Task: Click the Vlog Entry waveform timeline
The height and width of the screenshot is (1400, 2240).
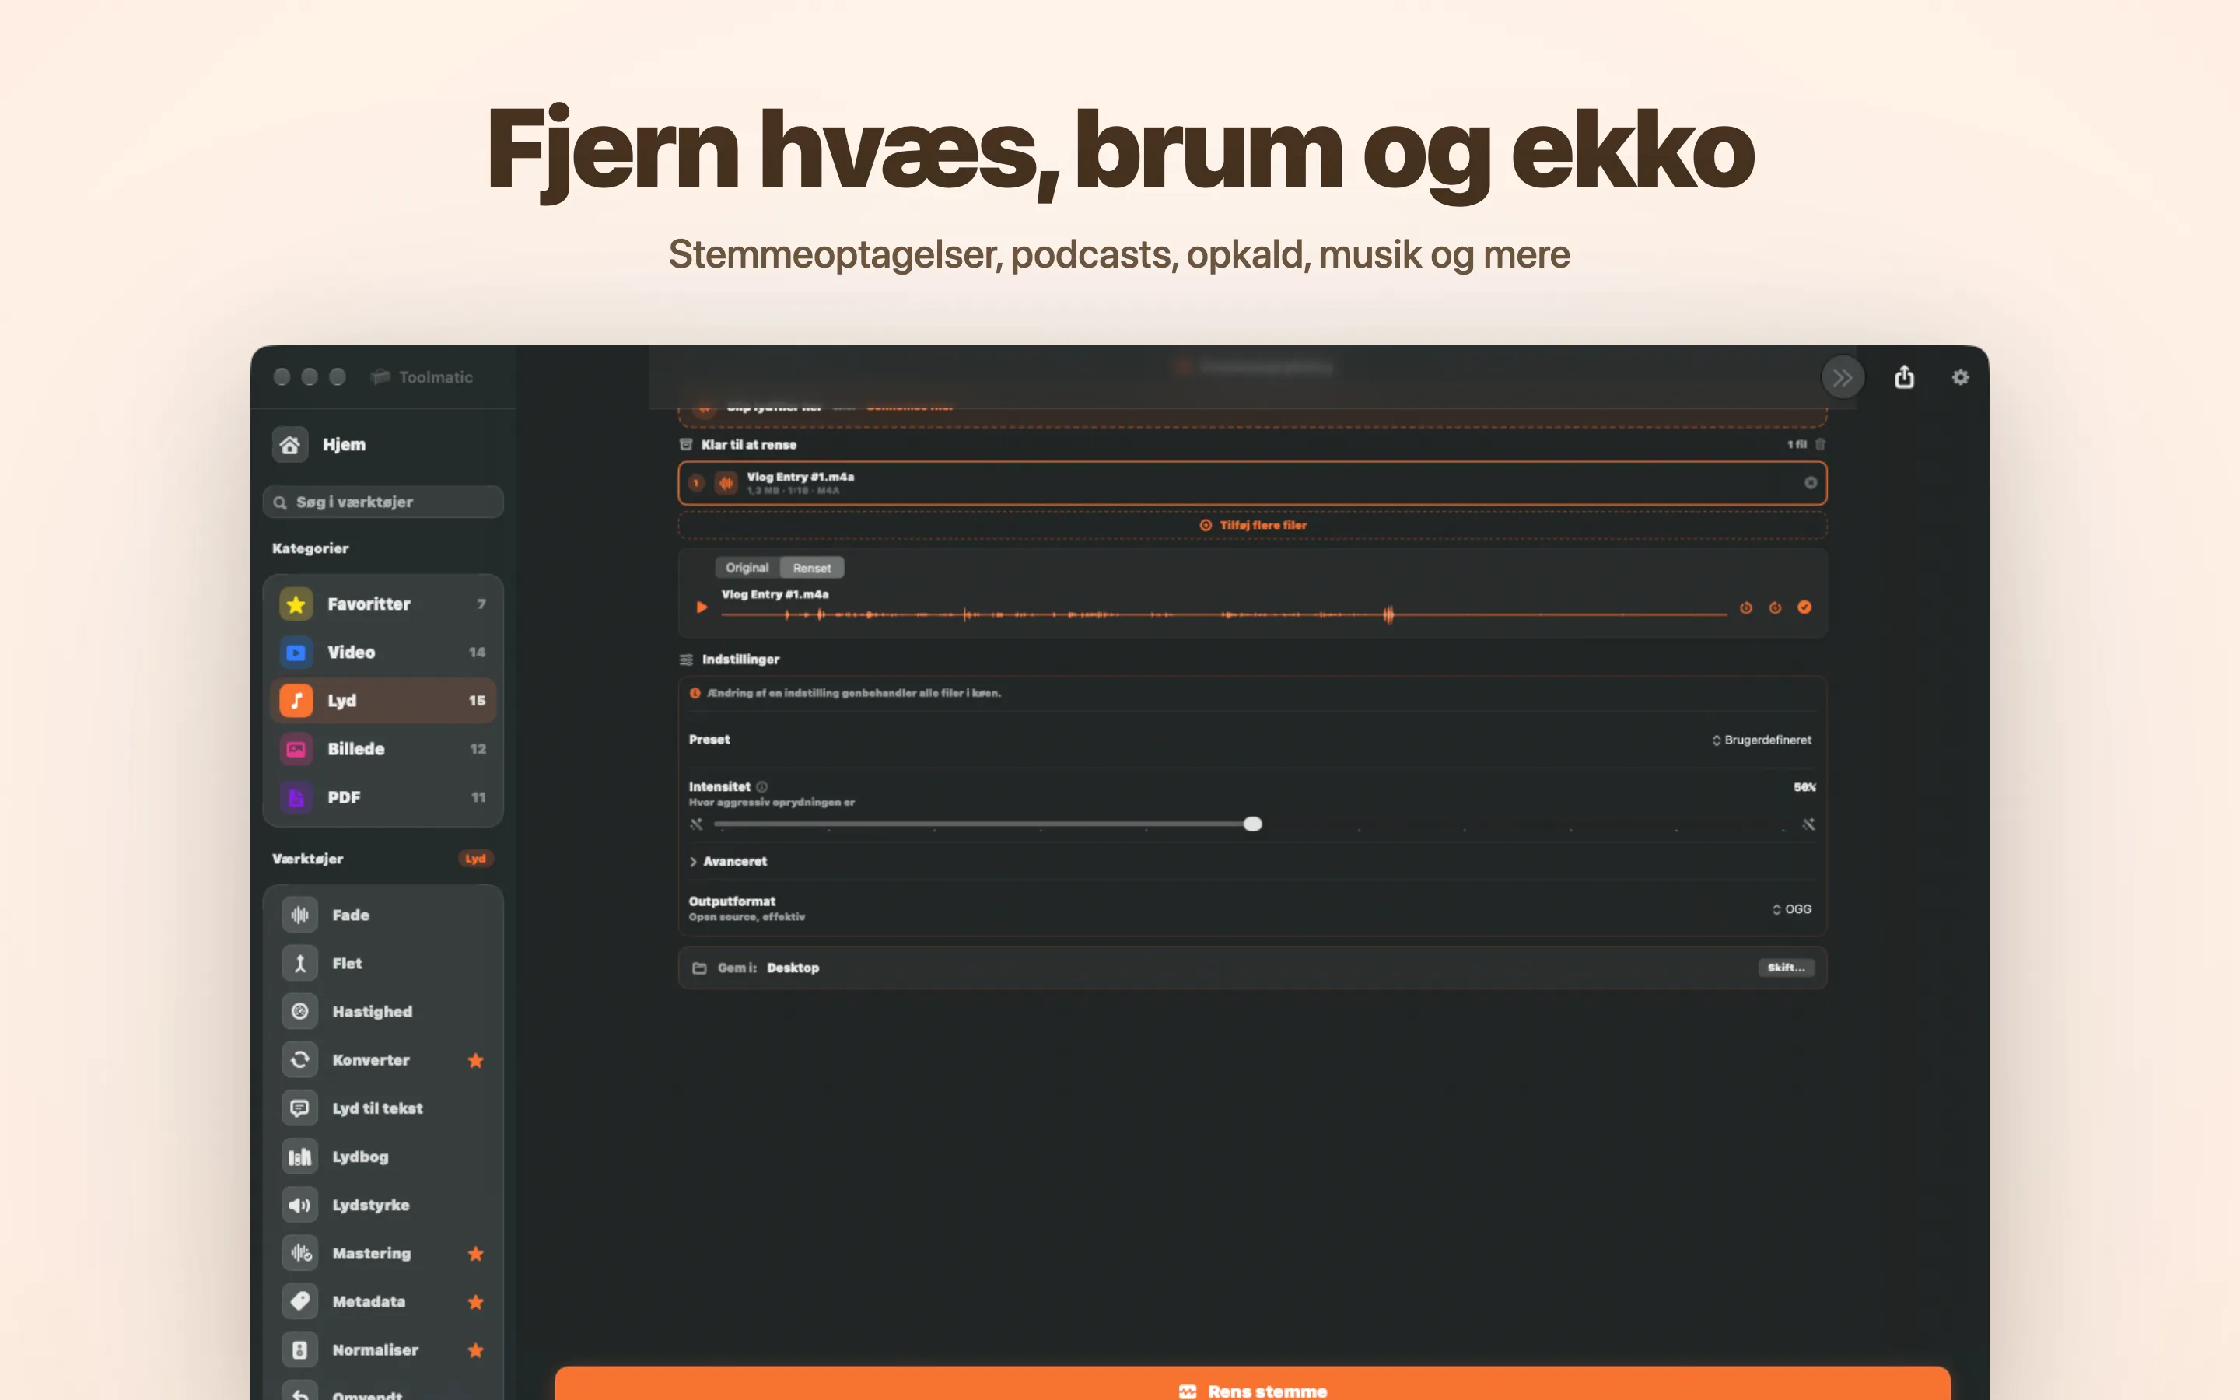Action: (x=1223, y=614)
